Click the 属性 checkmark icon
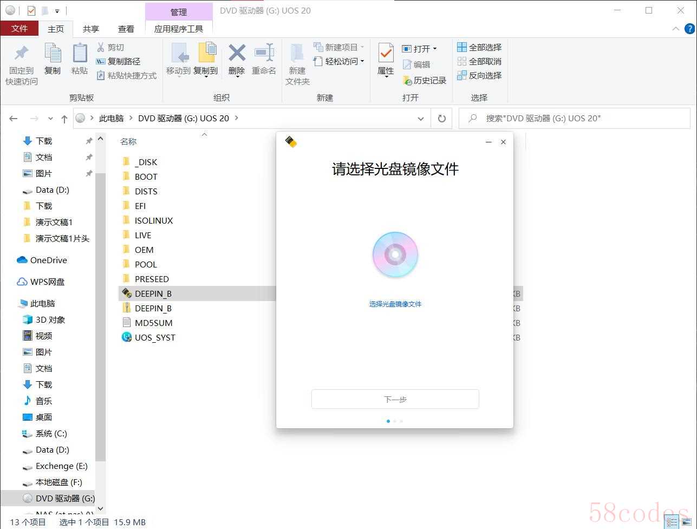 click(386, 53)
